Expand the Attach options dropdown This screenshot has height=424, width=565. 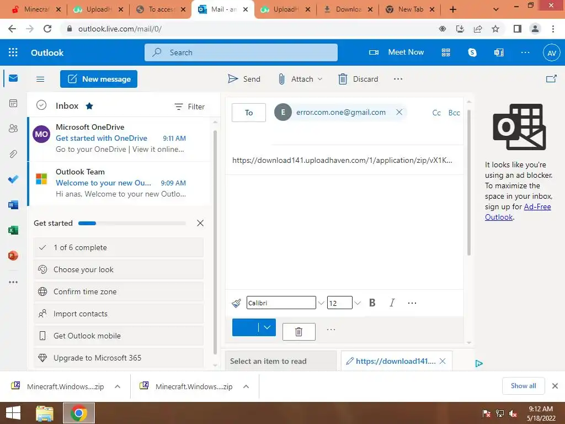pyautogui.click(x=320, y=79)
